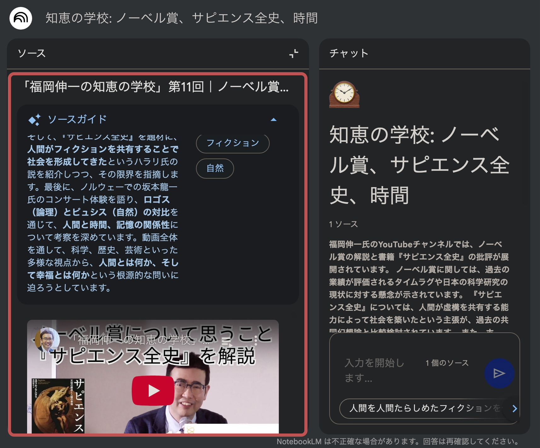Click the NotebookLM logo icon

pyautogui.click(x=21, y=18)
